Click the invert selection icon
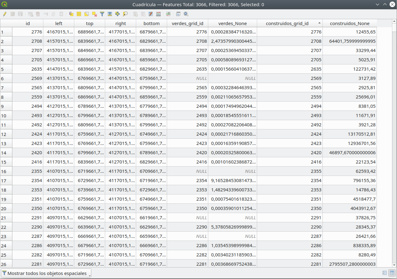This screenshot has width=397, height=279. (x=87, y=14)
